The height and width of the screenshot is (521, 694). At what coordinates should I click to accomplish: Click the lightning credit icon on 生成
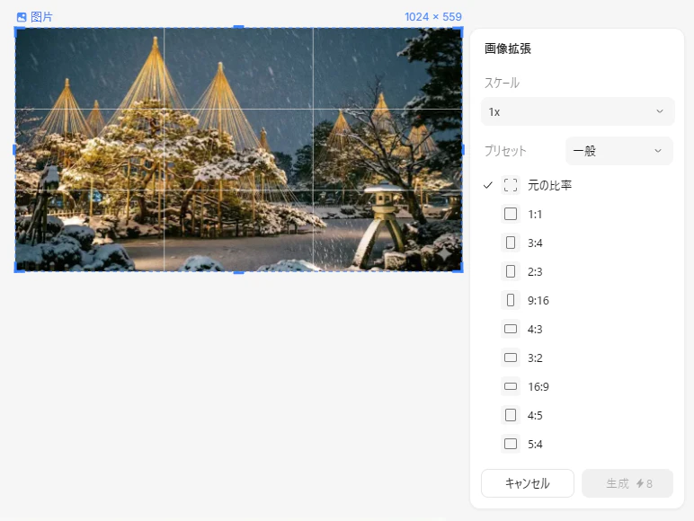(639, 483)
